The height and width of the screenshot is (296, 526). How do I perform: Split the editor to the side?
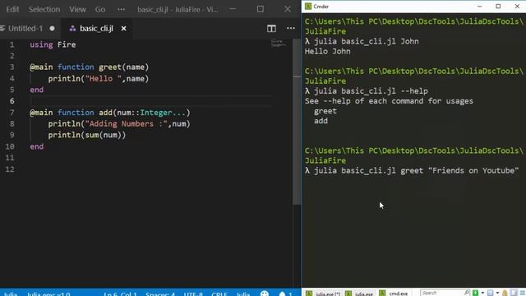[x=271, y=29]
